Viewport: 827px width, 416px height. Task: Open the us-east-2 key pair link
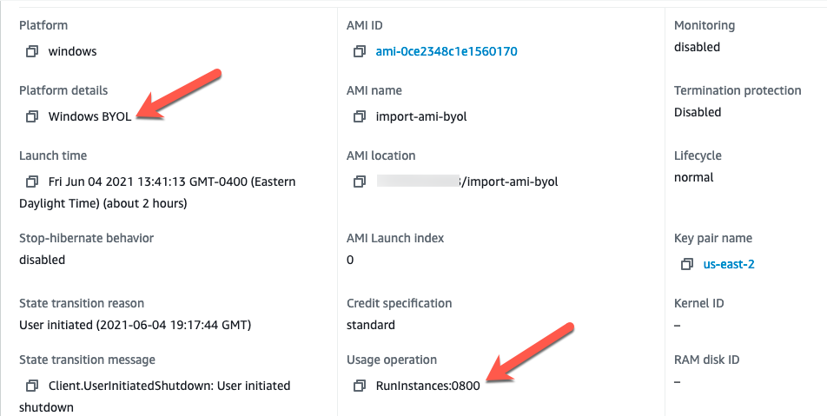pos(728,264)
